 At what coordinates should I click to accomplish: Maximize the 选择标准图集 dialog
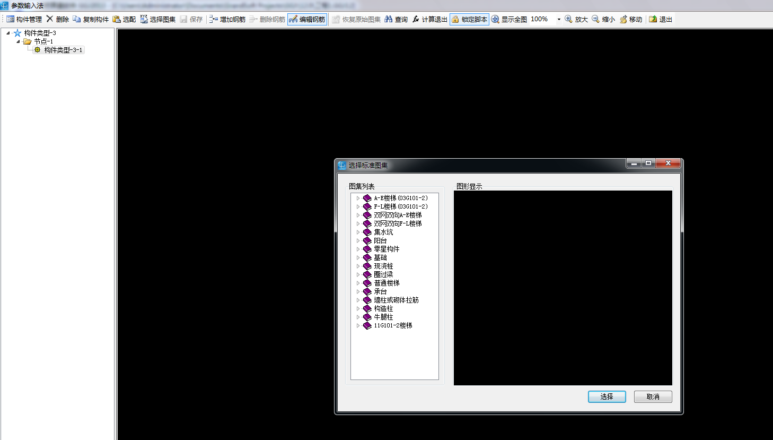coord(648,163)
